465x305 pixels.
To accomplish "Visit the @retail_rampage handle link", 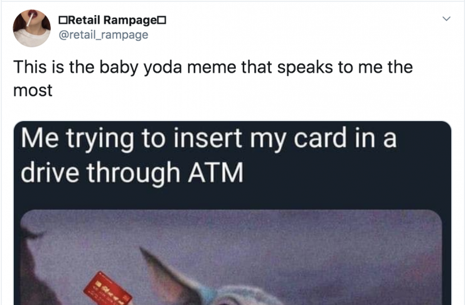I will click(x=104, y=35).
